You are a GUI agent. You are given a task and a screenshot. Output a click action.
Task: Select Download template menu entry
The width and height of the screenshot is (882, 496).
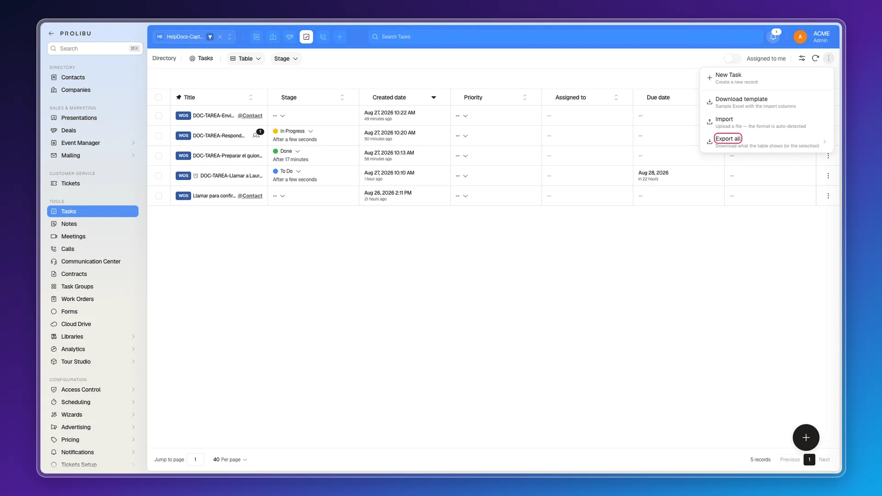766,102
